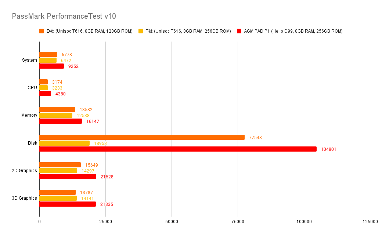Select the D社 Unisoc T616 128GB legend label

[89, 31]
